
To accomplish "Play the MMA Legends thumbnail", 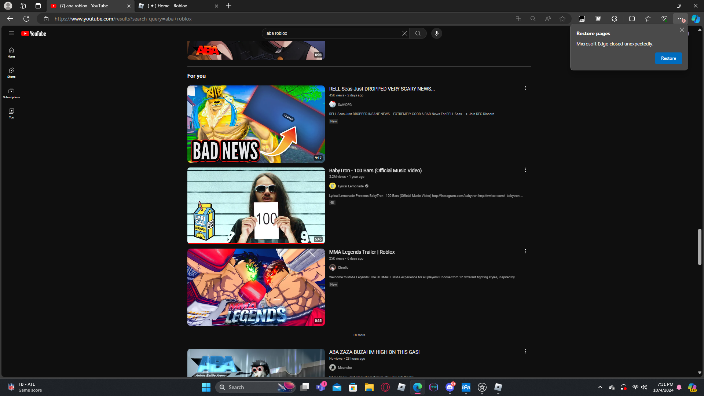I will coord(256,287).
